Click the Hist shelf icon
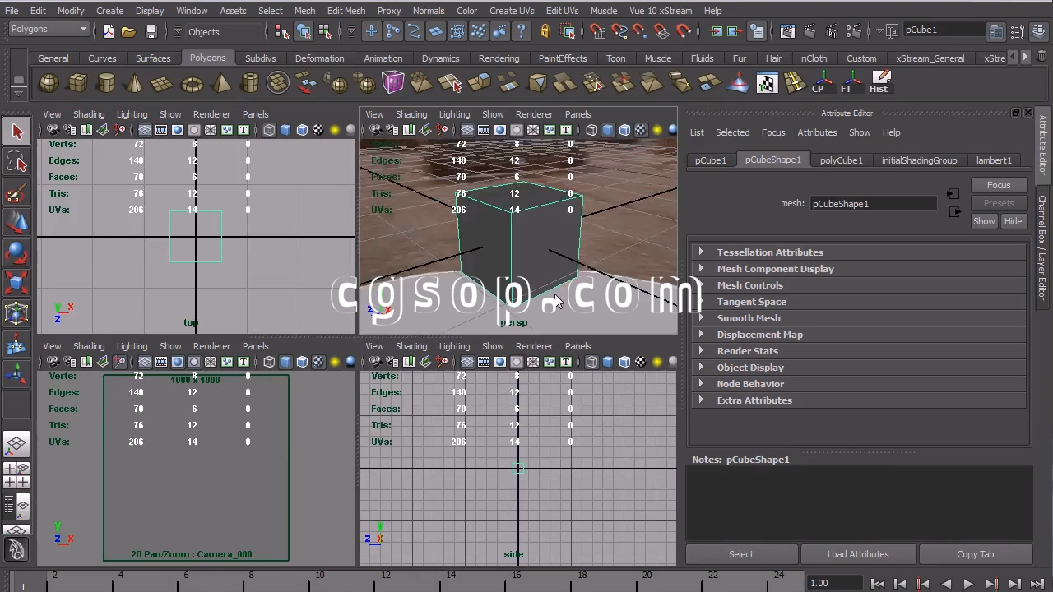 (879, 84)
